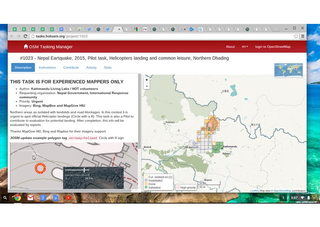
Task: Switch to the blue G browser tab
Action: [x=201, y=29]
